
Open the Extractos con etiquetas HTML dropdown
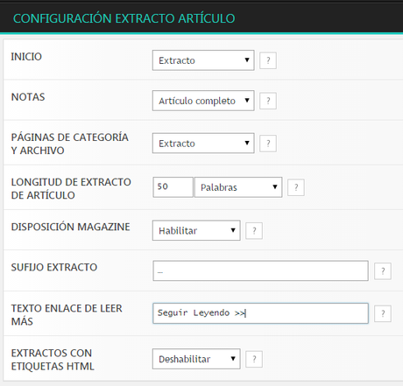[x=196, y=359]
